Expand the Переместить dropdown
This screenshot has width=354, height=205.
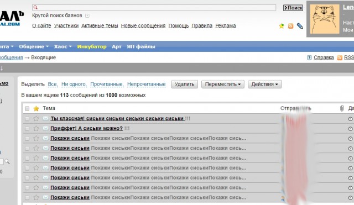(223, 84)
